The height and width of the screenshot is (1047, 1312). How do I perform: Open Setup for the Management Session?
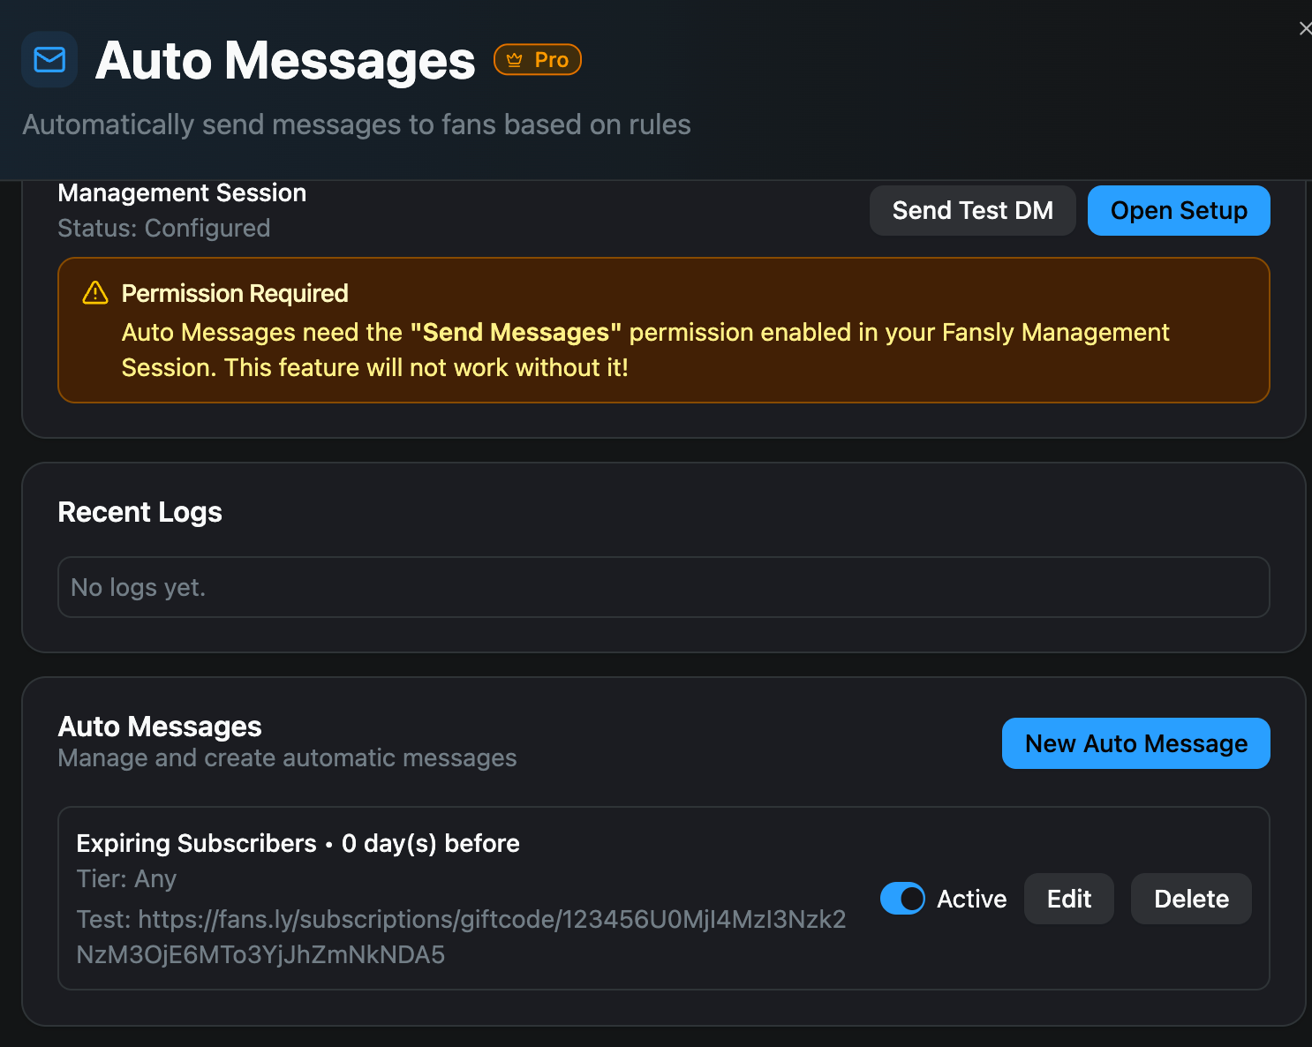click(1179, 210)
